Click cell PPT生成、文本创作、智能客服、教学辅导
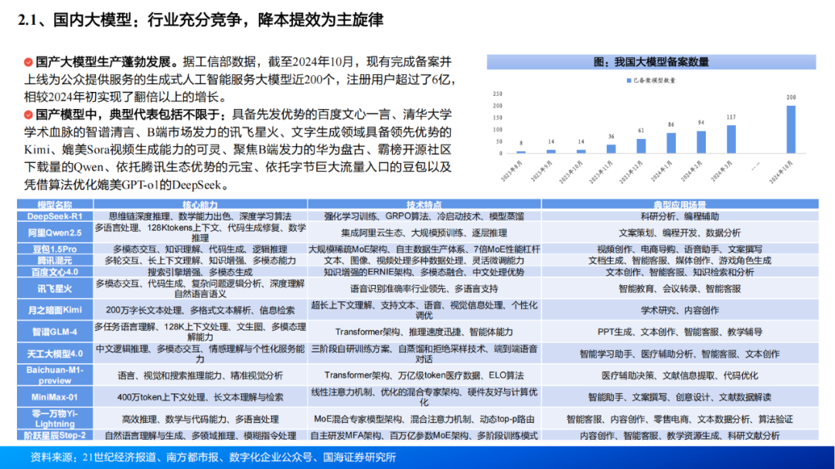 680,331
